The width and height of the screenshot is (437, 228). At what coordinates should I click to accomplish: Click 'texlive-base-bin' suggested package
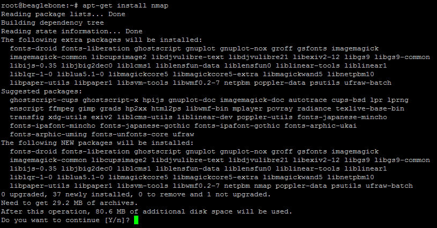[370, 108]
